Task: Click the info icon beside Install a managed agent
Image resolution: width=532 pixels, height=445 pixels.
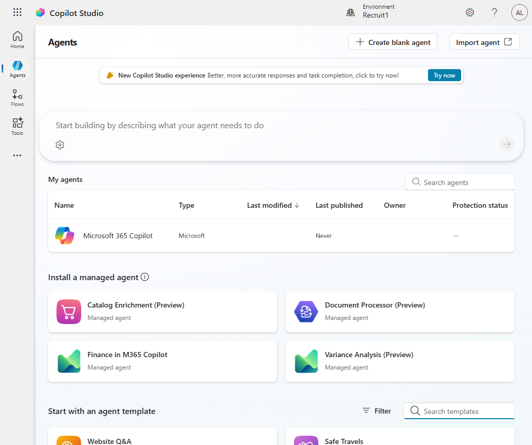Action: click(x=145, y=277)
